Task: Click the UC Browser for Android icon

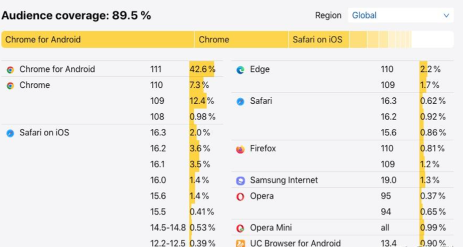Action: (240, 243)
